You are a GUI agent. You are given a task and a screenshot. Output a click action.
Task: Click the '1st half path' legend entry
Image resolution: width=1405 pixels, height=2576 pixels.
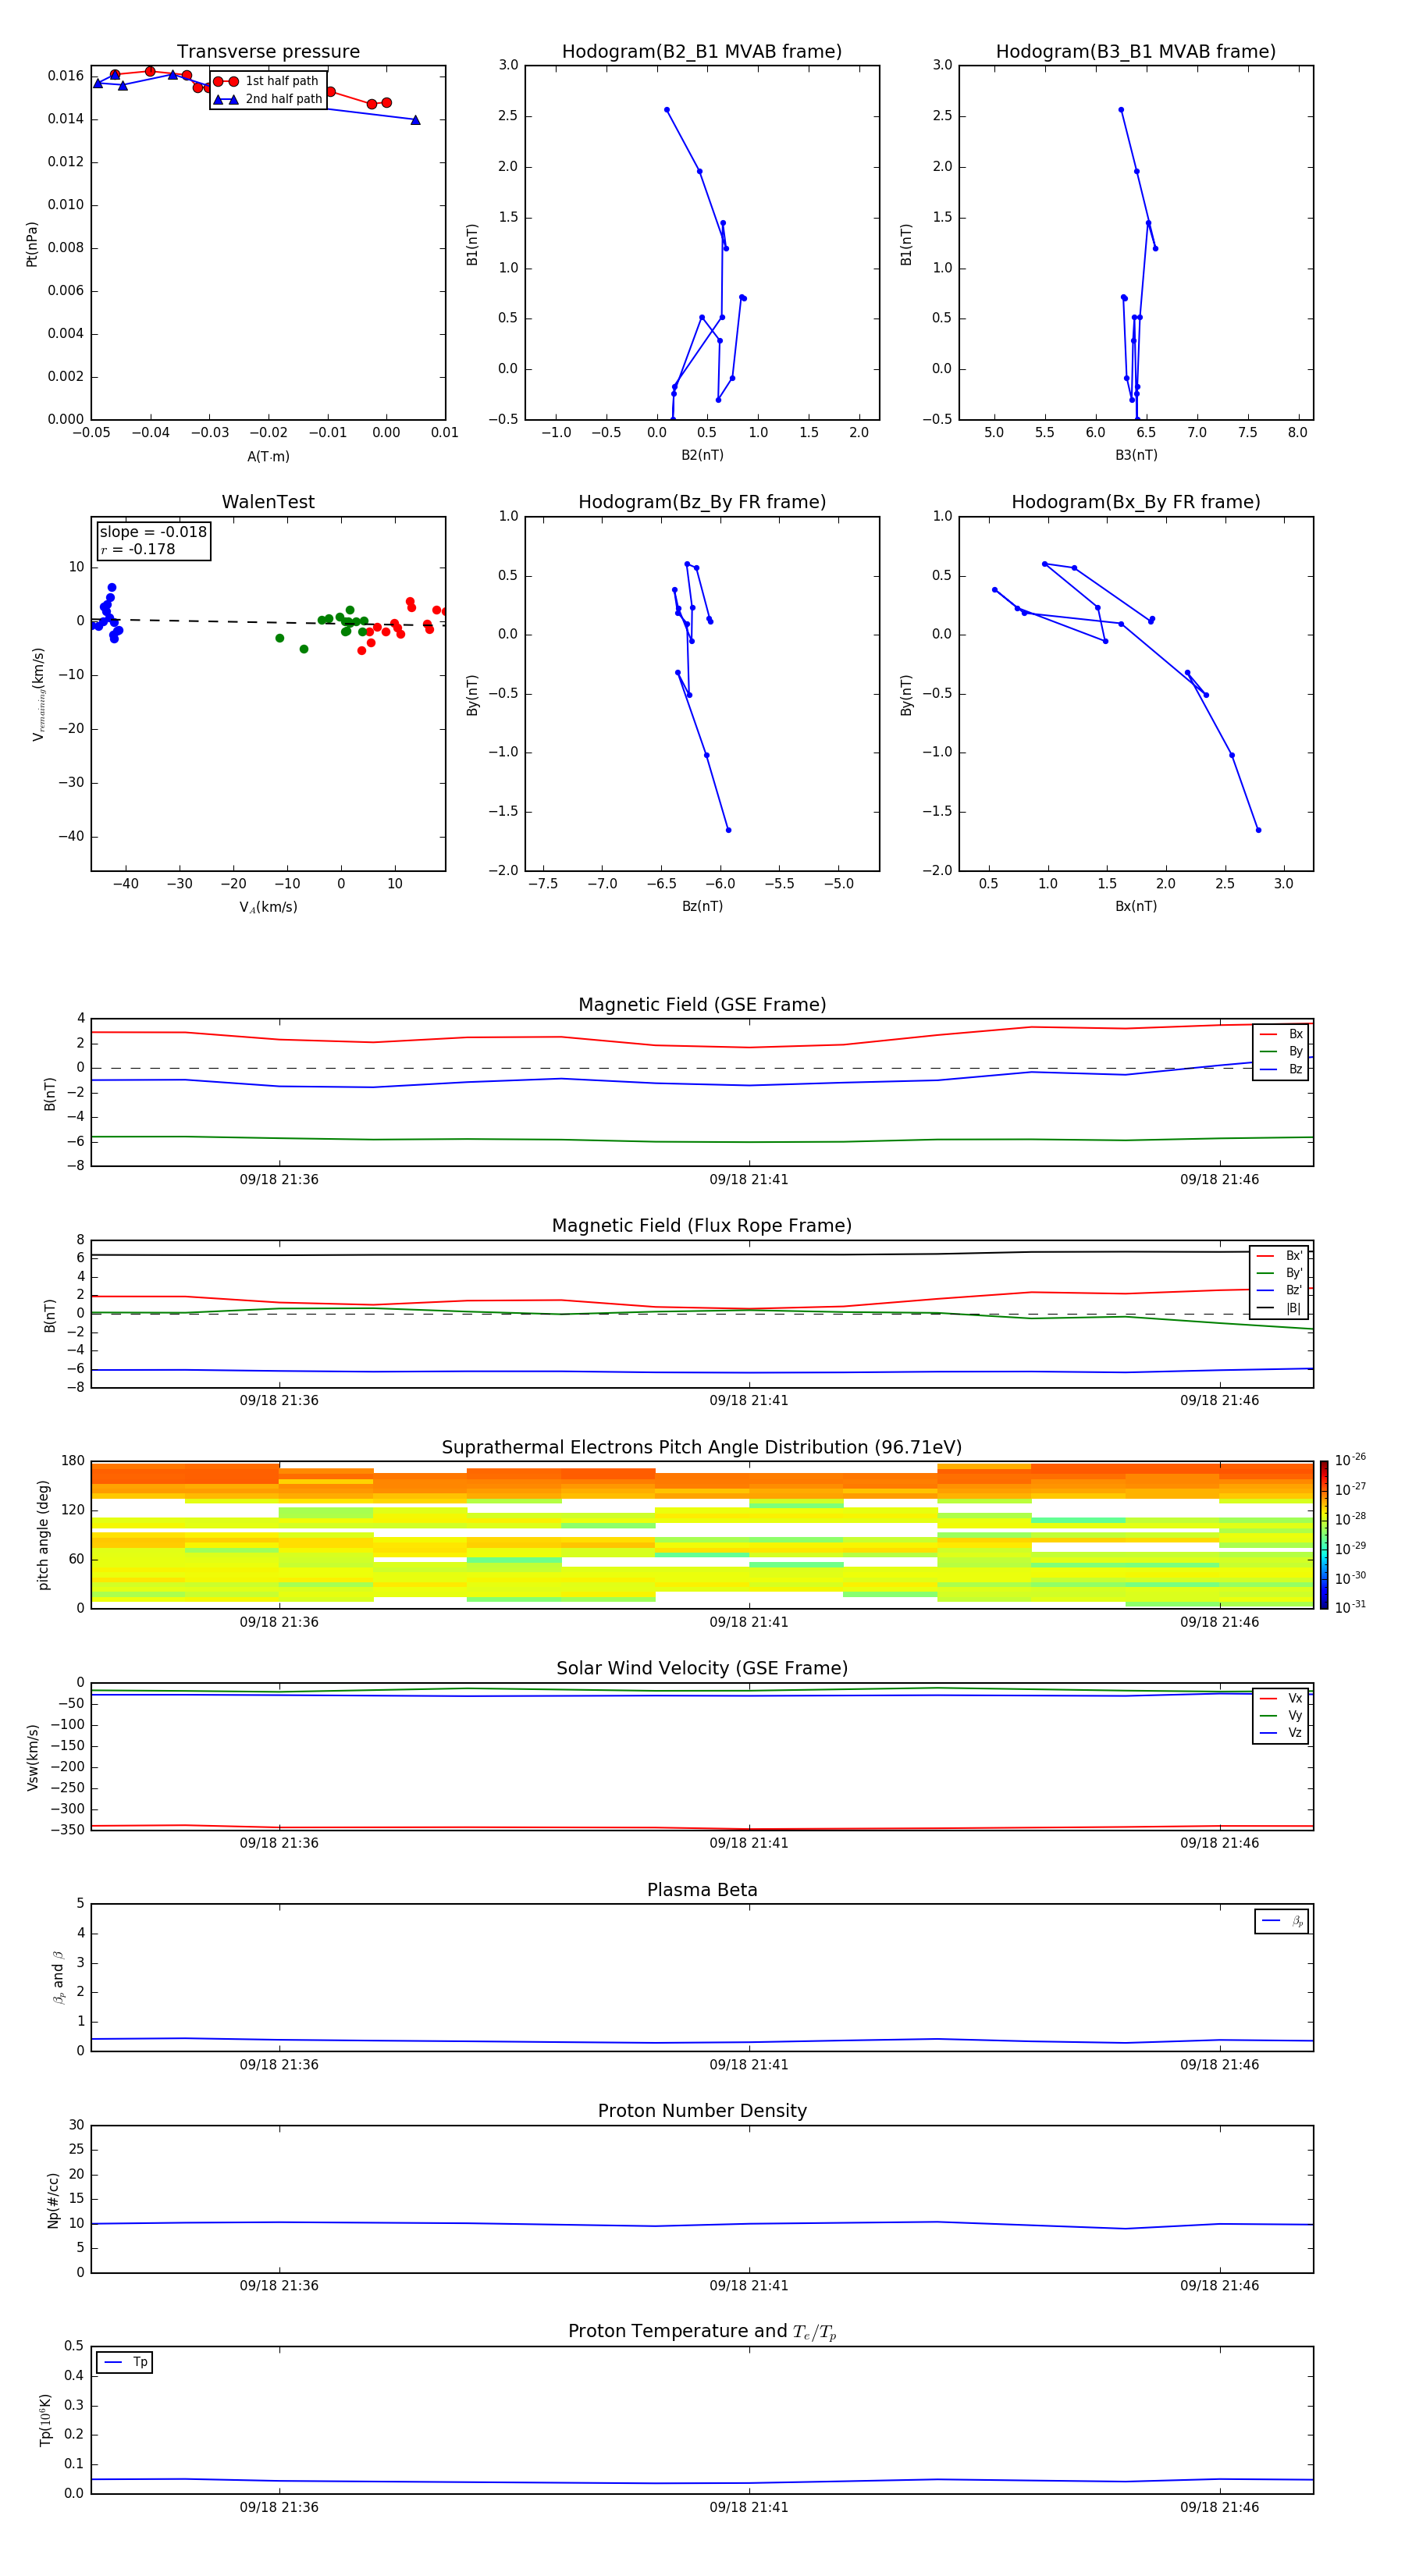point(266,81)
